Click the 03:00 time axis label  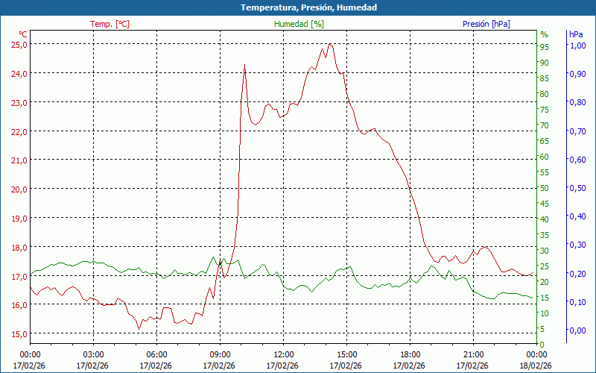(93, 354)
